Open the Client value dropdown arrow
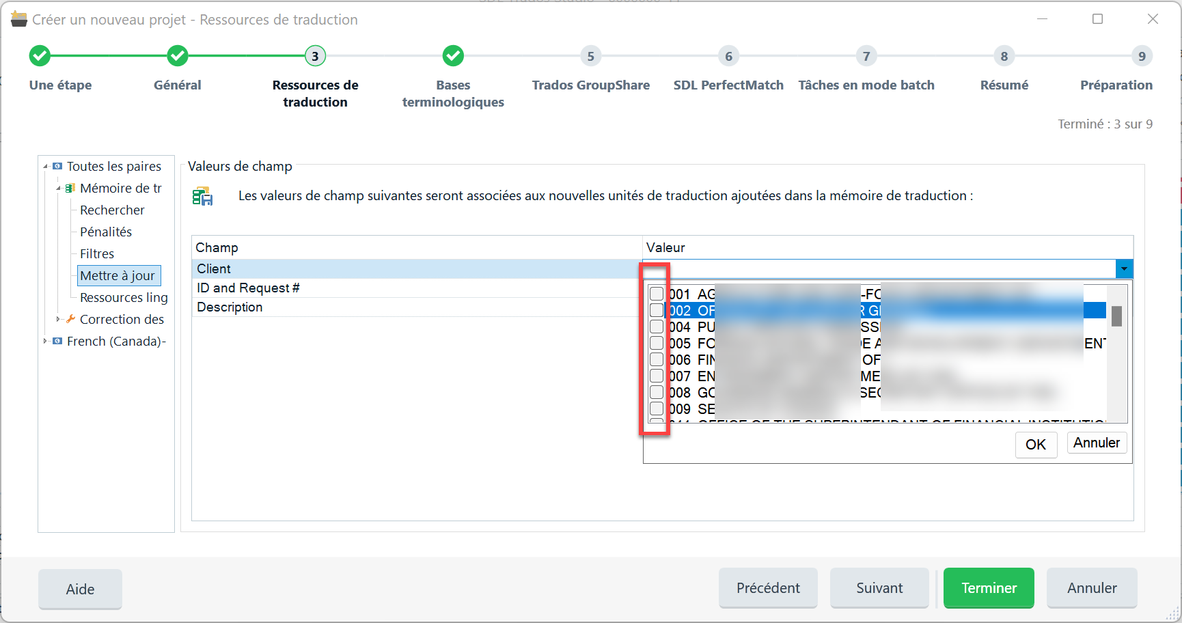This screenshot has width=1182, height=623. tap(1124, 268)
